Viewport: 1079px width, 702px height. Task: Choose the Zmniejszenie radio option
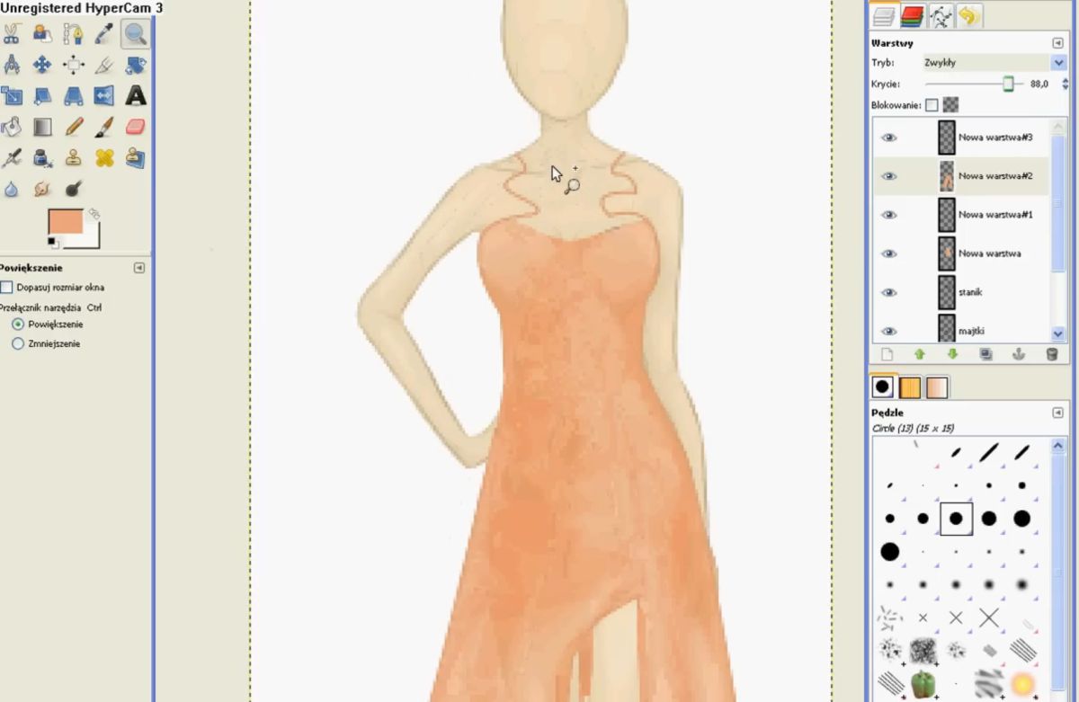18,343
